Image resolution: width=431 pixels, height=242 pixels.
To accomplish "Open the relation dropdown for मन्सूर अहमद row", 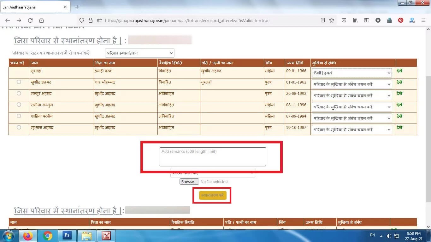I will 352,95.
